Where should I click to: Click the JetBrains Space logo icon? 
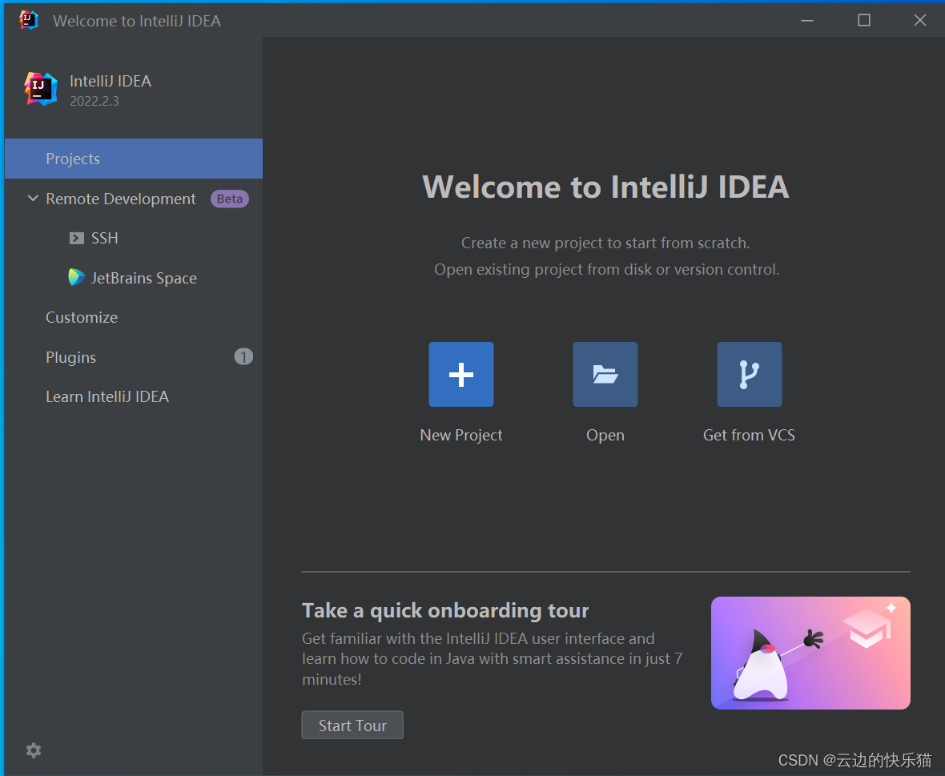[77, 277]
